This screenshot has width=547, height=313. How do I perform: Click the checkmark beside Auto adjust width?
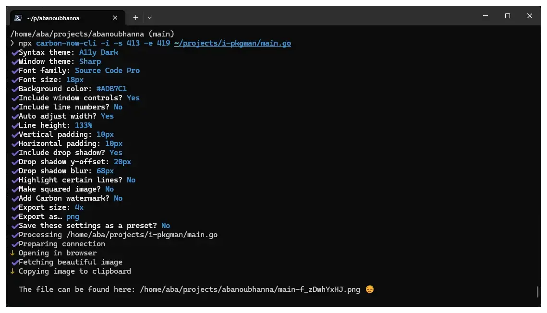point(15,116)
